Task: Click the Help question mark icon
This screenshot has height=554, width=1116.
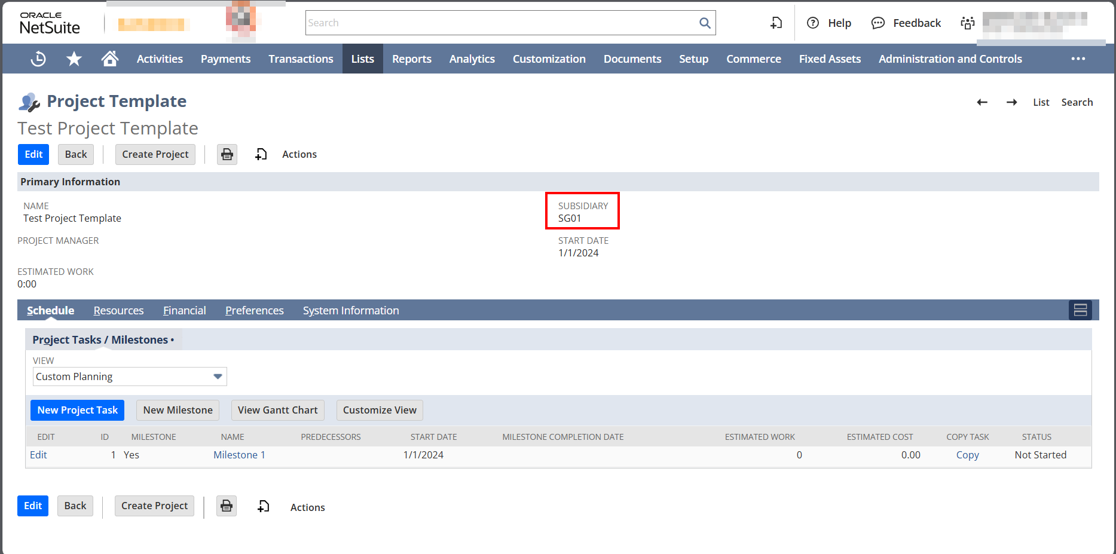Action: coord(813,23)
